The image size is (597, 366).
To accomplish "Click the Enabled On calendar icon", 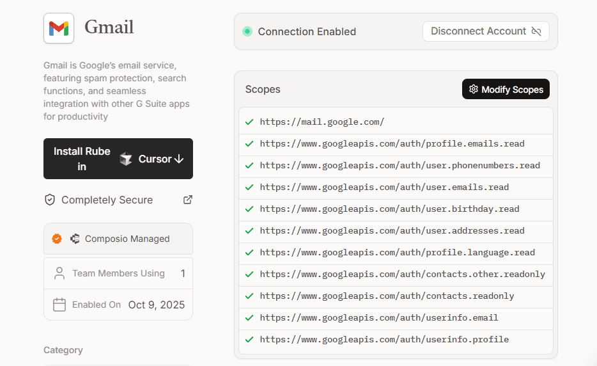I will coord(59,305).
